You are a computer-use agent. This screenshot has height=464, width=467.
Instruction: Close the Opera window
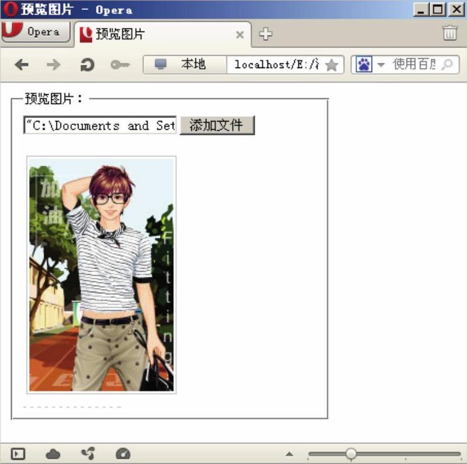455,10
